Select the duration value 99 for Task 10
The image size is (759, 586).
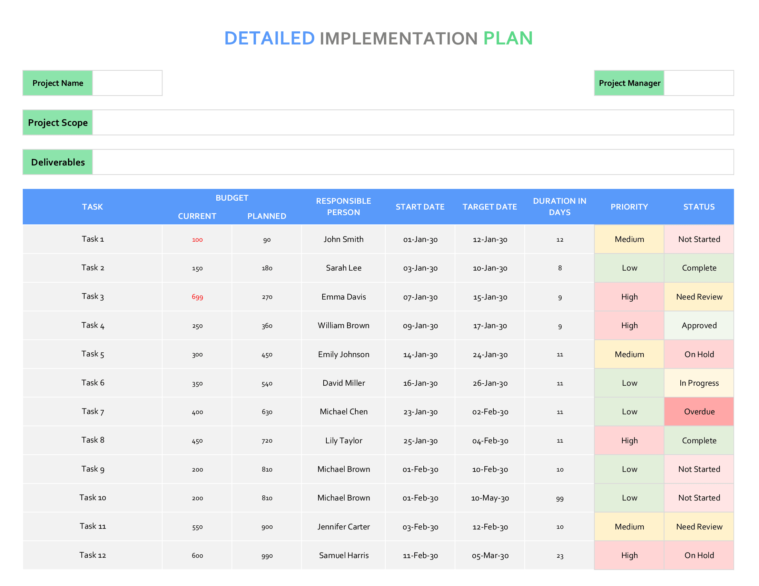point(560,498)
